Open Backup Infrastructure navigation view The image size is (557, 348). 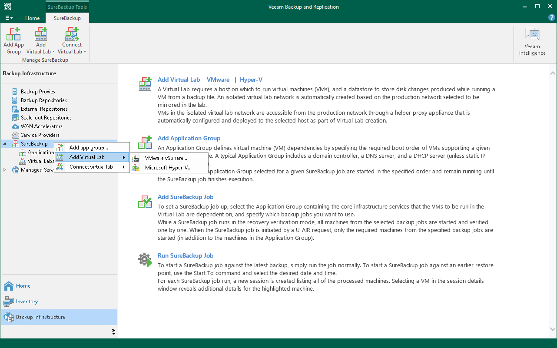point(59,317)
